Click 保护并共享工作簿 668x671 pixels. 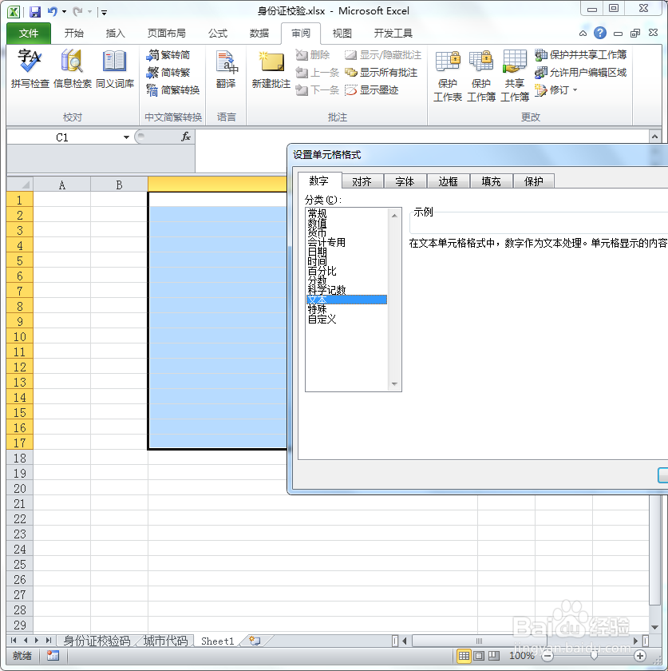pos(580,55)
